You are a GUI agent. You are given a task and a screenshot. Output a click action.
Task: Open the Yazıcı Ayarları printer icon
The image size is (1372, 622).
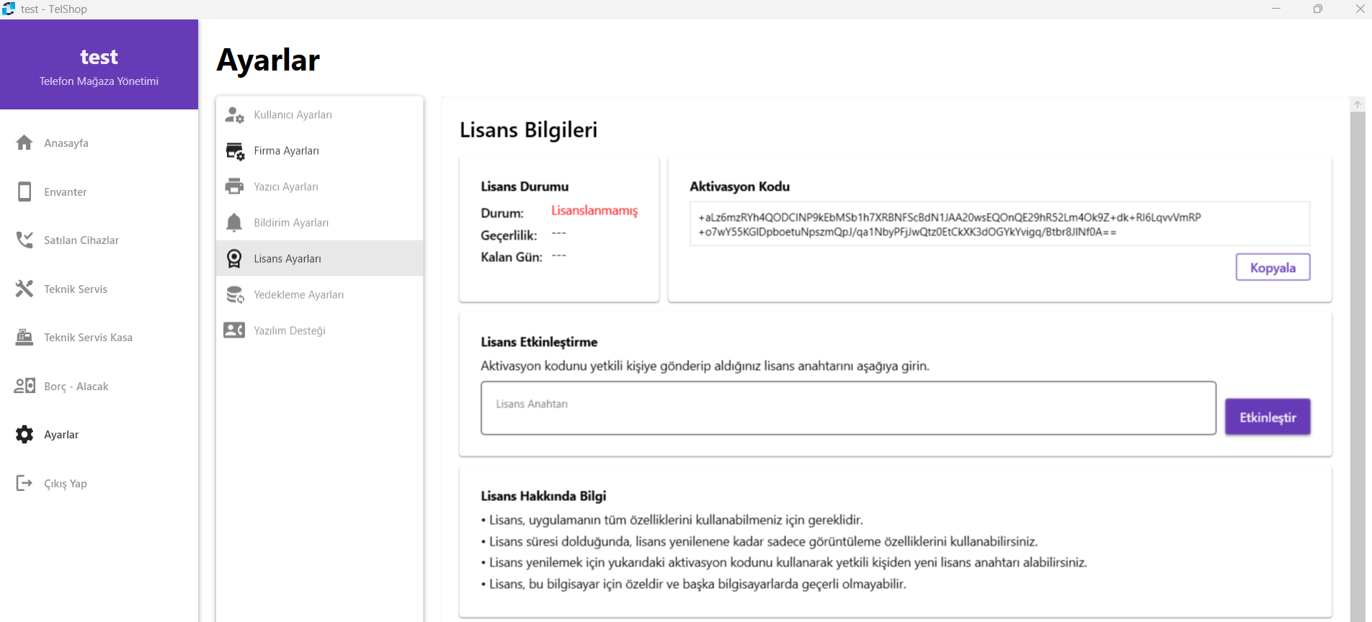coord(234,186)
